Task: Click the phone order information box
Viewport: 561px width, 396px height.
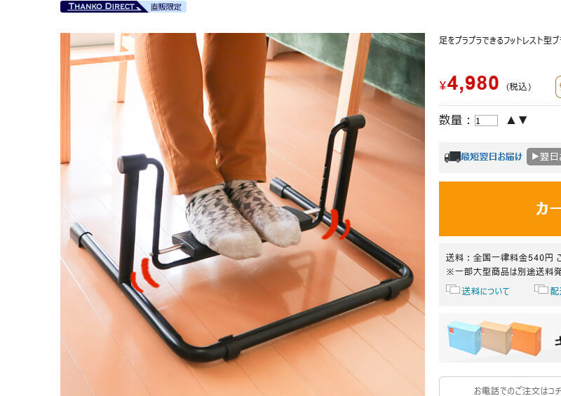Action: (500, 386)
